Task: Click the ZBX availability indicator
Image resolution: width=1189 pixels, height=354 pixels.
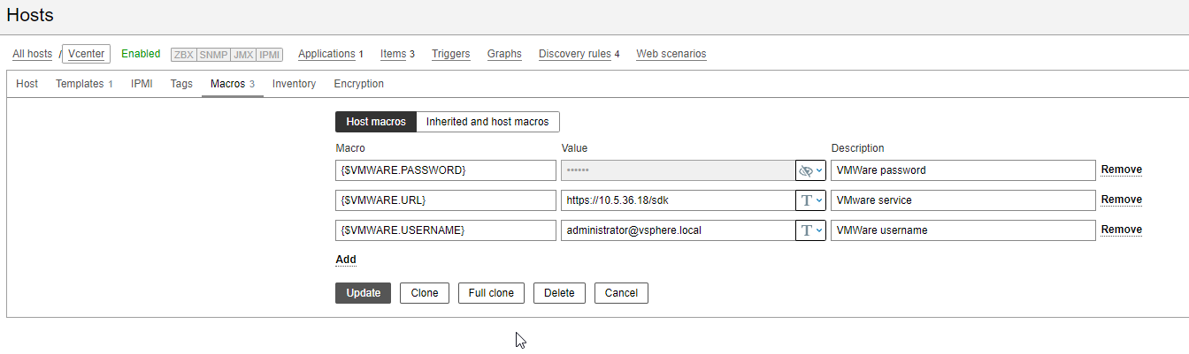Action: coord(184,55)
